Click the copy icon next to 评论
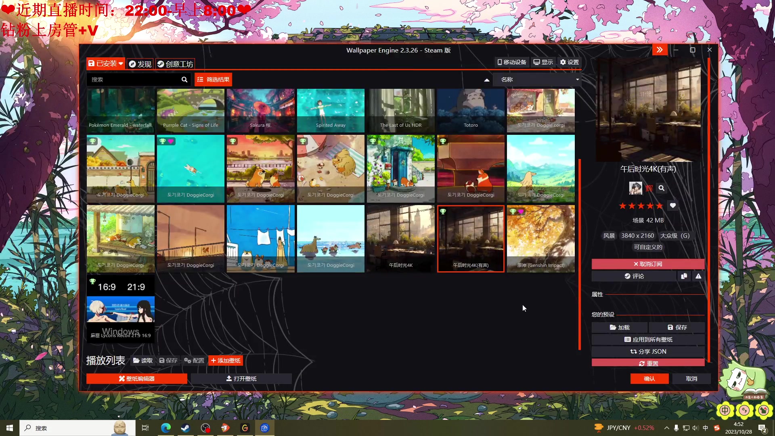This screenshot has height=436, width=775. pos(684,276)
